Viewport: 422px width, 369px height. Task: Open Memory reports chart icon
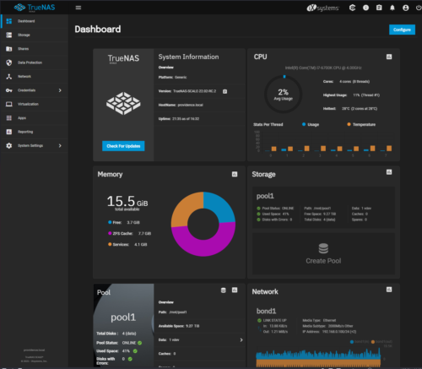point(235,174)
